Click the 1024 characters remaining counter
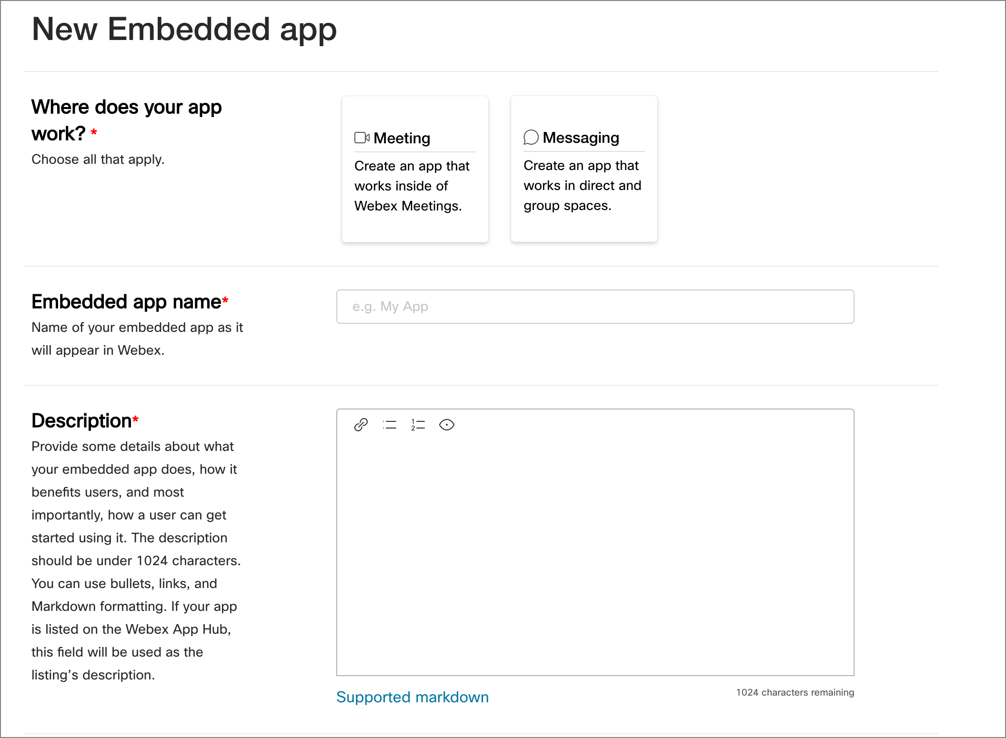The height and width of the screenshot is (738, 1006). coord(795,693)
